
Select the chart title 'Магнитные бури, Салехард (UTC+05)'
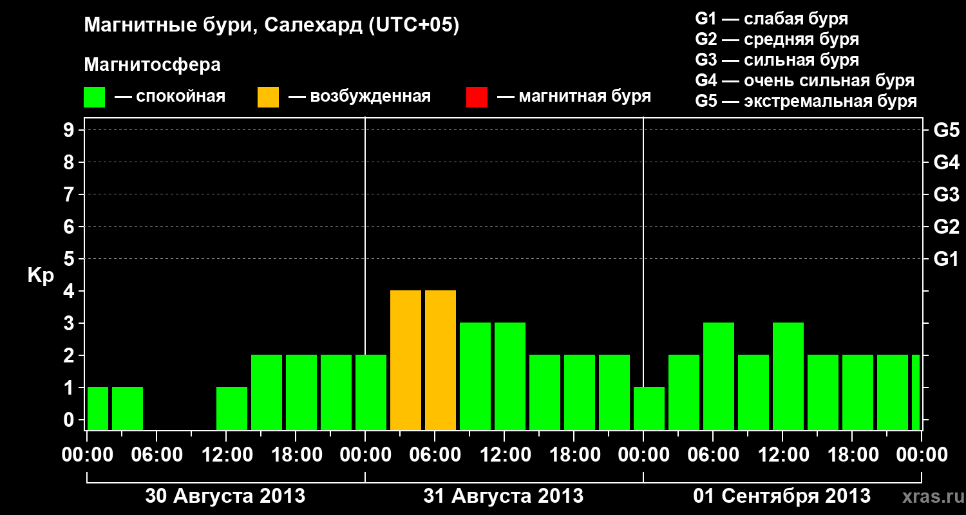(271, 26)
